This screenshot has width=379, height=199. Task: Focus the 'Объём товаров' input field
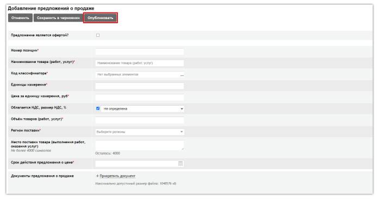[x=140, y=120]
